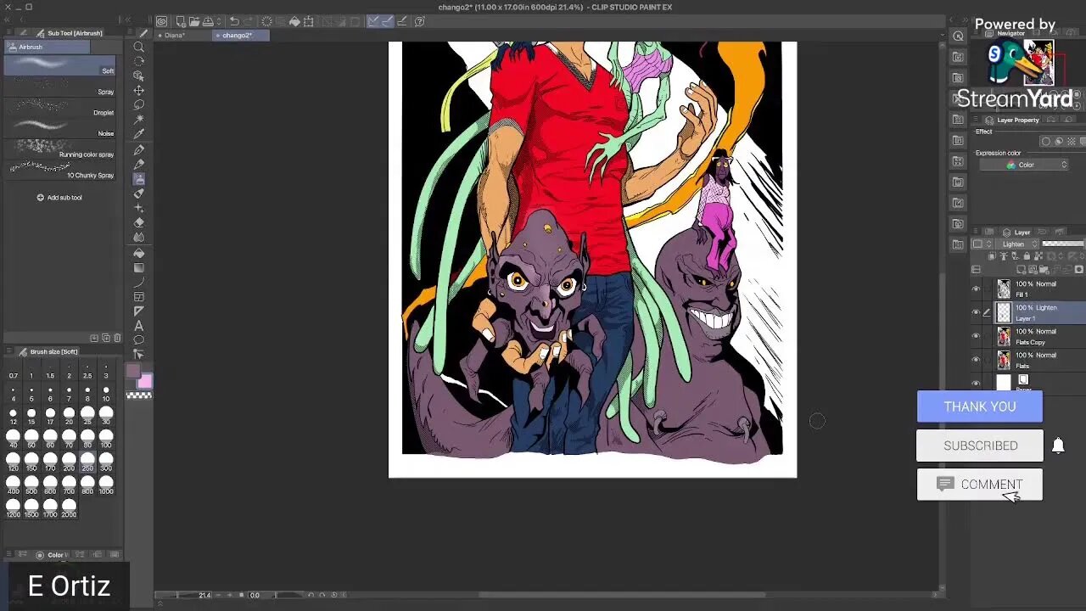Select the Fill bucket tool
The height and width of the screenshot is (611, 1086).
[139, 253]
